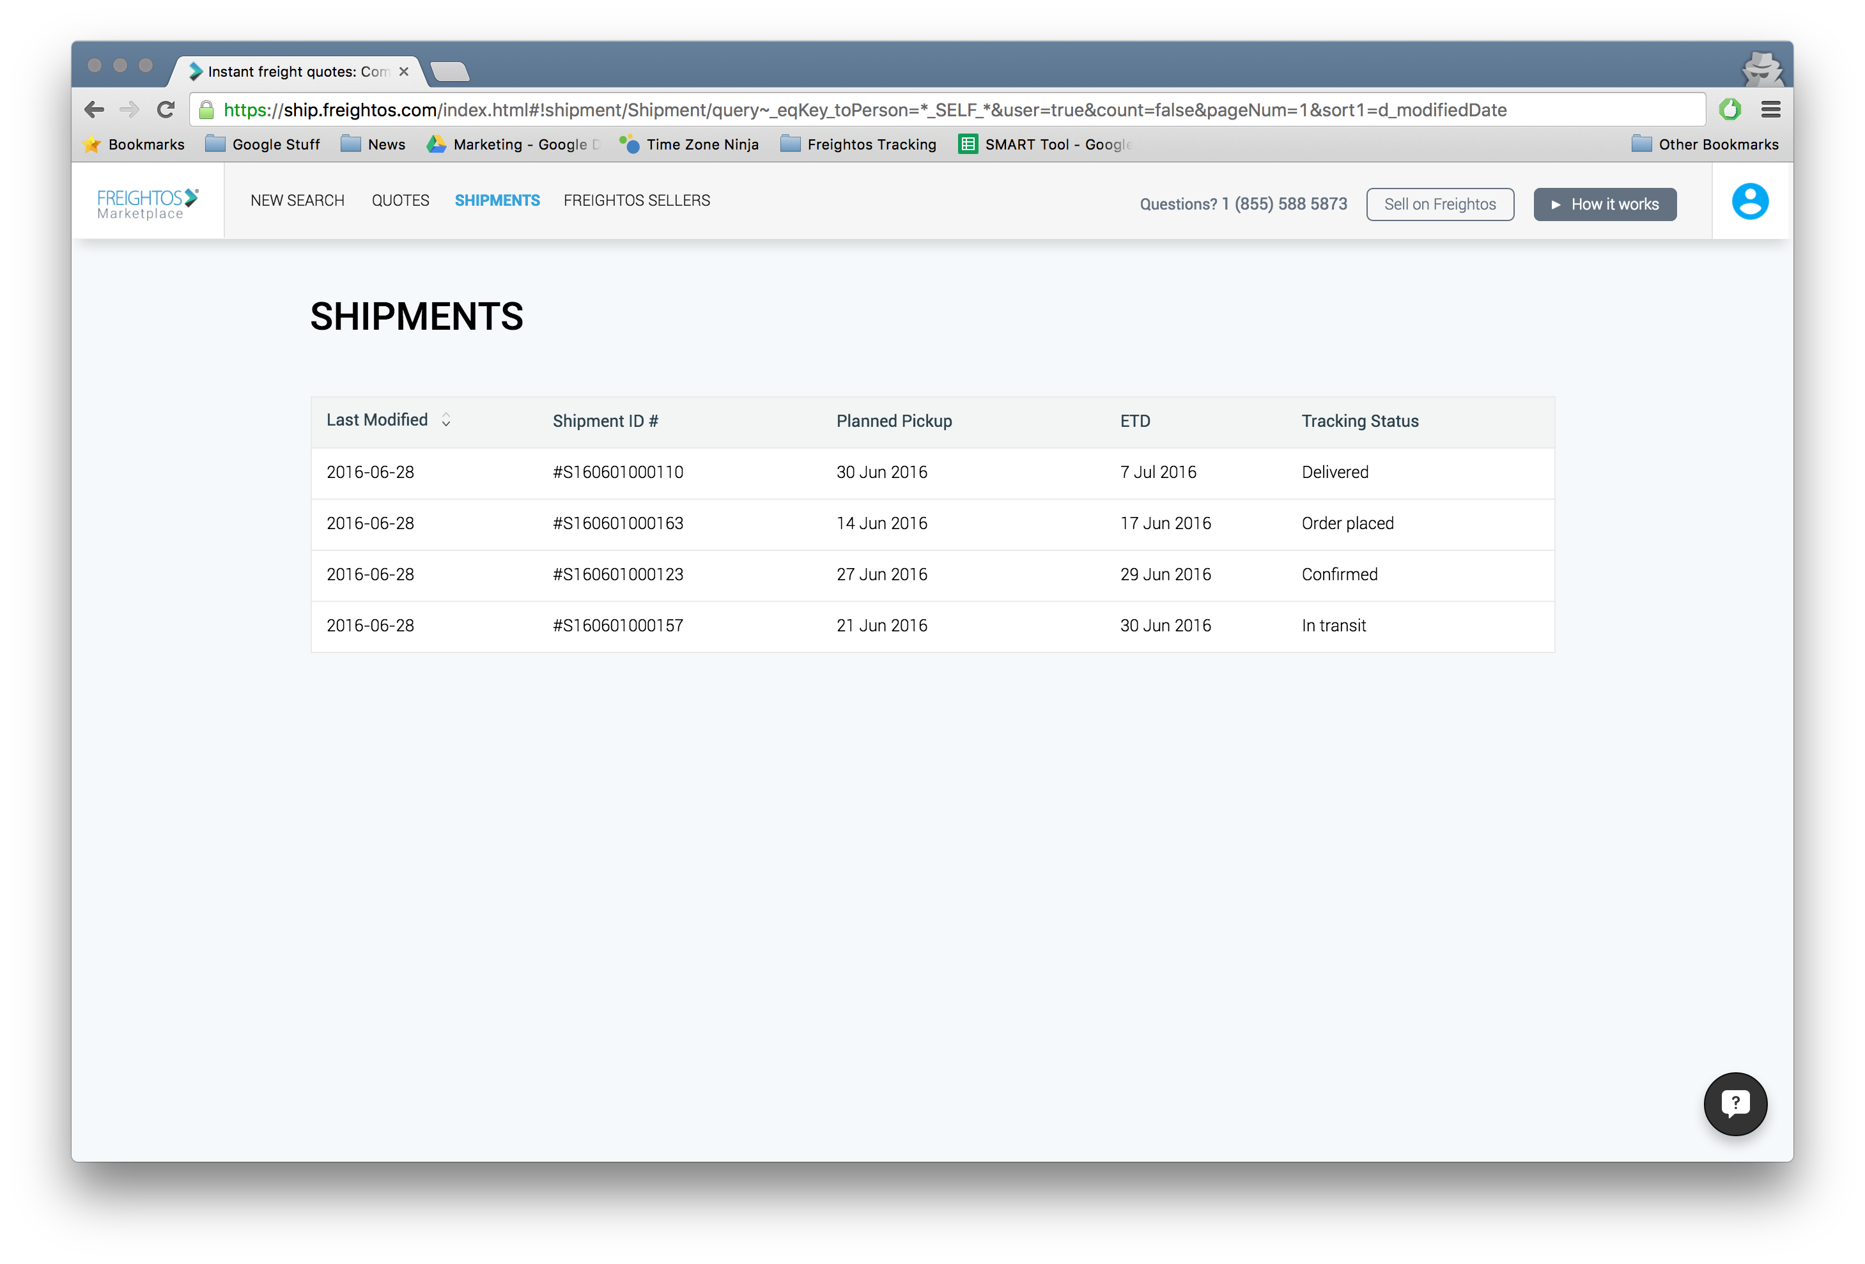Click the green extension icon in toolbar

click(x=1730, y=110)
